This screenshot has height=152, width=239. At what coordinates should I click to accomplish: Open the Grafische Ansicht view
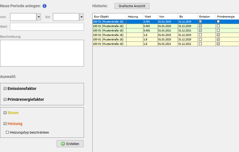(132, 6)
